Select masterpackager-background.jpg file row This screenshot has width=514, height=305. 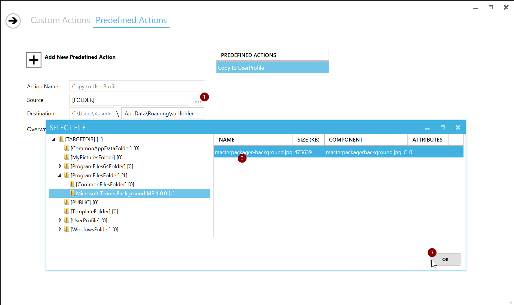pos(339,152)
